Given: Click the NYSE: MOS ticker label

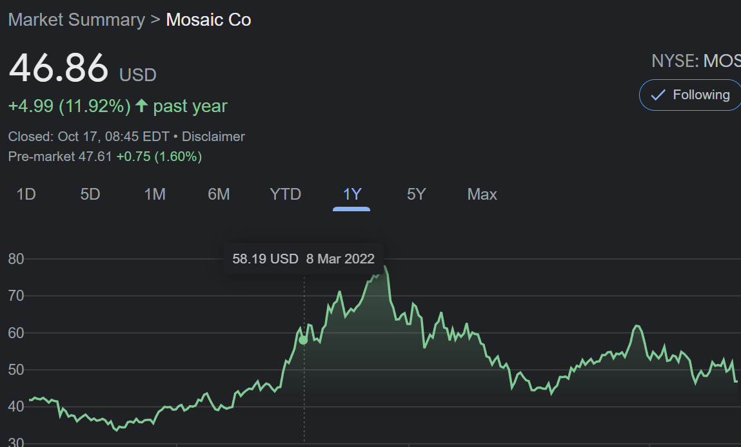Looking at the screenshot, I should point(696,61).
